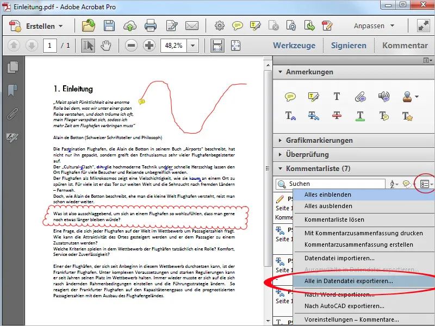Open the zoom percentage dropdown arrow

pos(193,45)
